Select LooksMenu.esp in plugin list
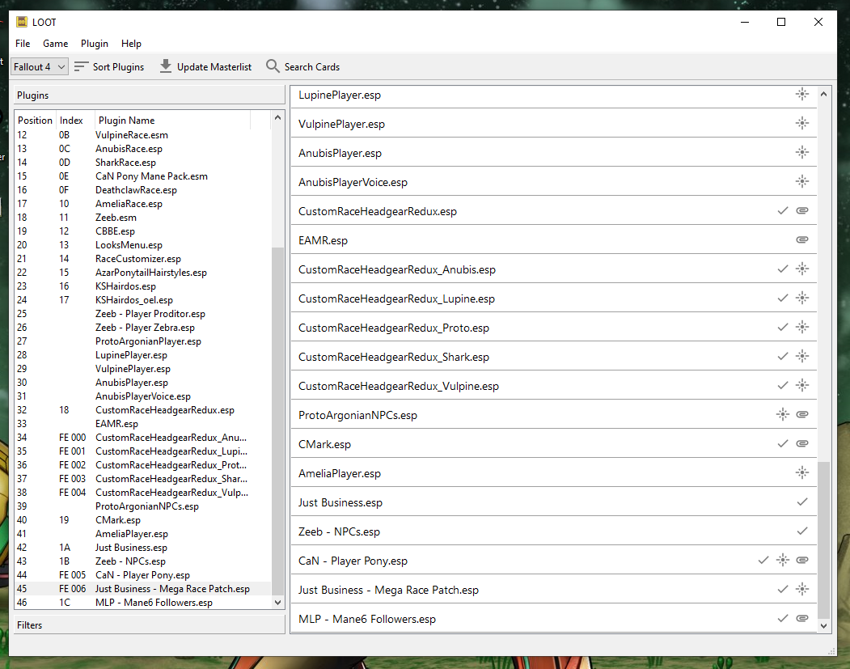Screen dimensions: 850x669 143,245
